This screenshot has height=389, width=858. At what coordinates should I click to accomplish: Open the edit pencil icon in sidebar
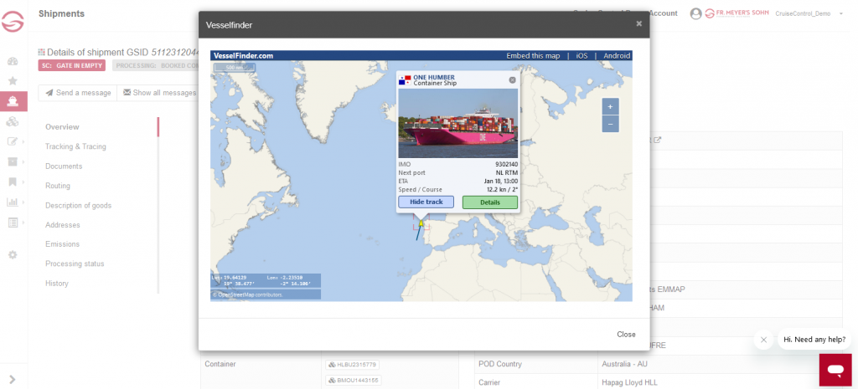click(12, 141)
